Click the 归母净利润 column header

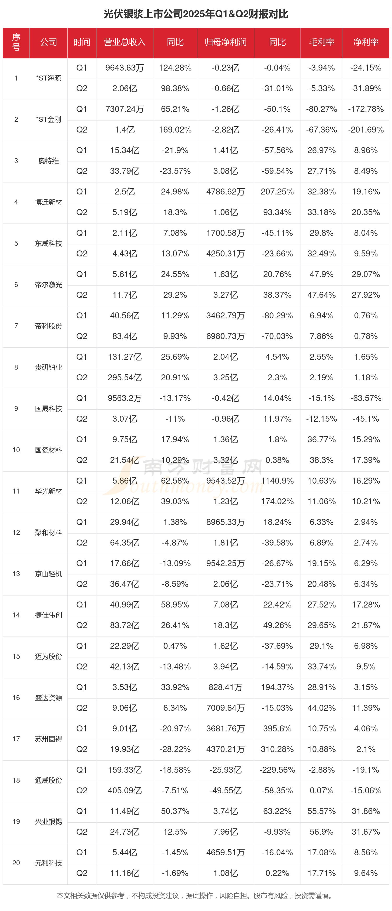click(225, 42)
